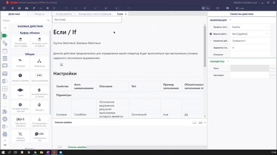
Task: Open the mail envelope category in sidebar
Action: (x=5, y=74)
